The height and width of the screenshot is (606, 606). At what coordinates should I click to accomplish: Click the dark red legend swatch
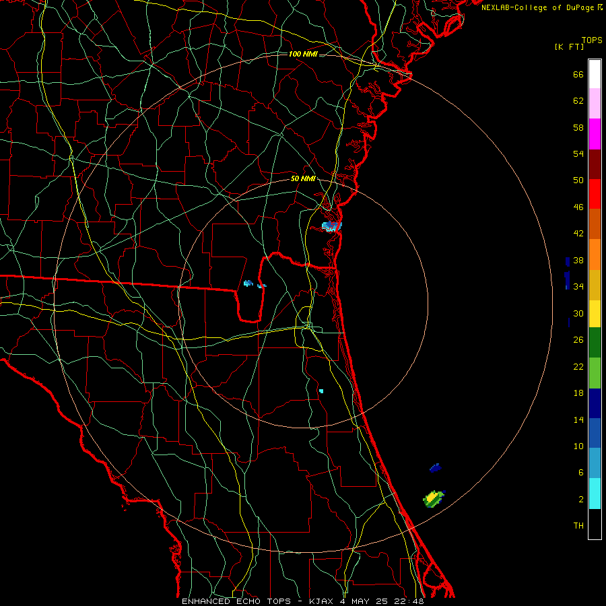595,164
